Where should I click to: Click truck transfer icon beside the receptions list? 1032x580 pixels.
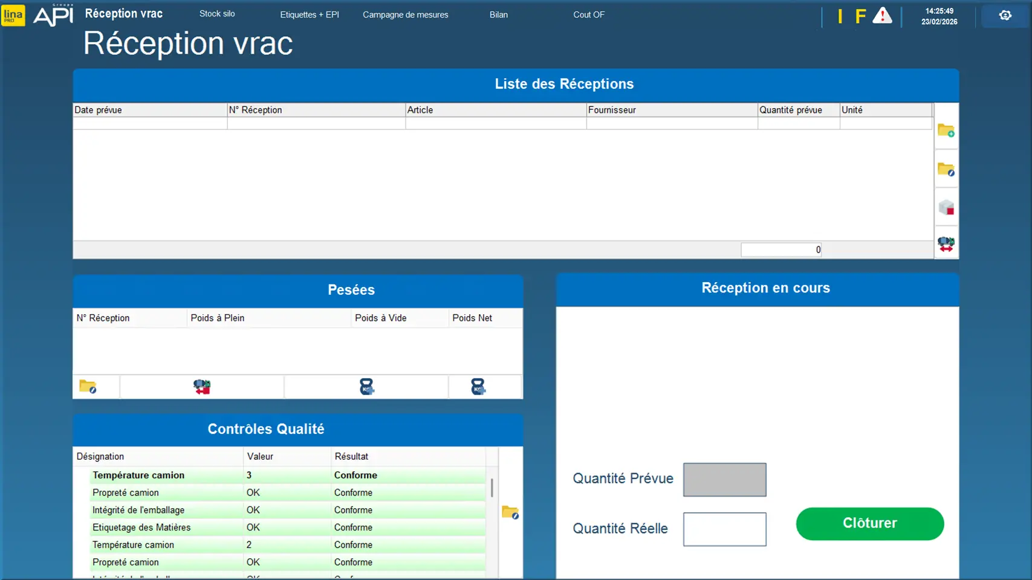tap(946, 244)
